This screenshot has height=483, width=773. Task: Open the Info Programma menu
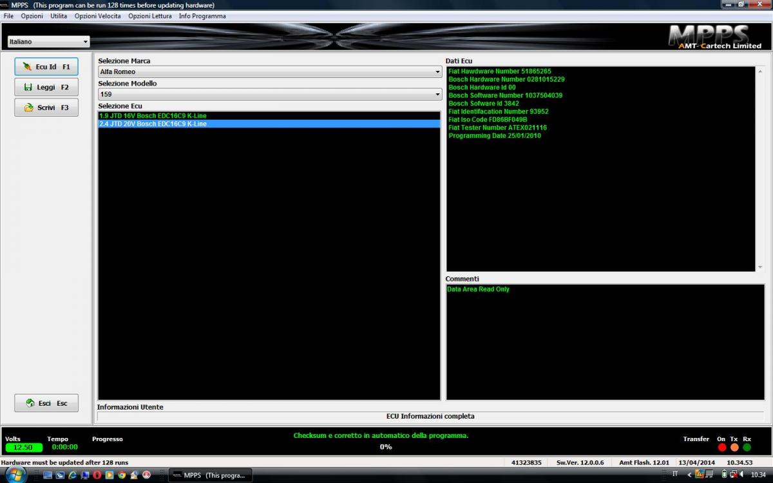click(x=202, y=16)
